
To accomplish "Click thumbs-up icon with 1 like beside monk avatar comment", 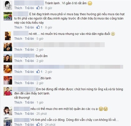I will pos(38,72).
